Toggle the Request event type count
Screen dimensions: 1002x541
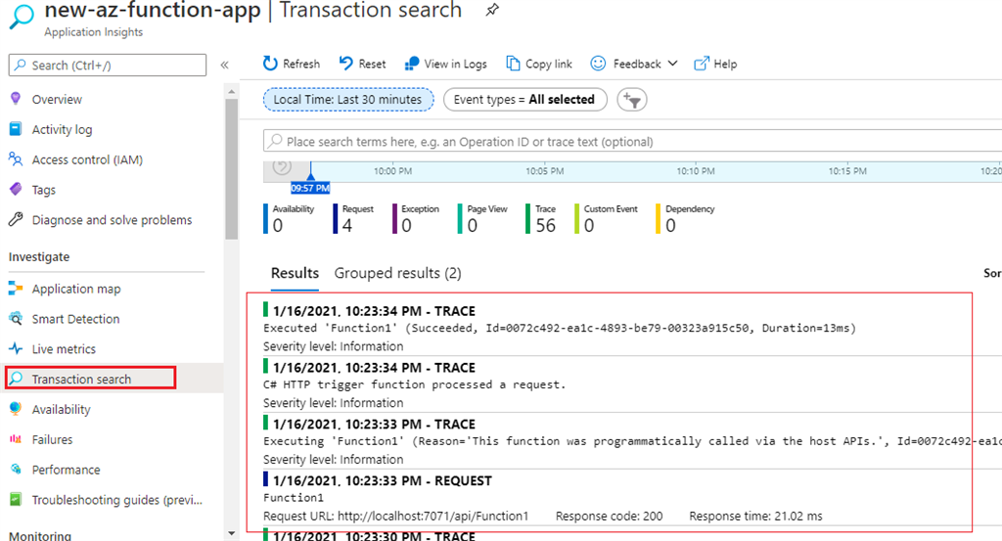[357, 219]
